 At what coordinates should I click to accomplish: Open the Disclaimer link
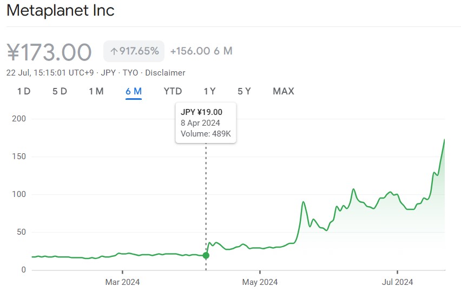click(x=165, y=73)
